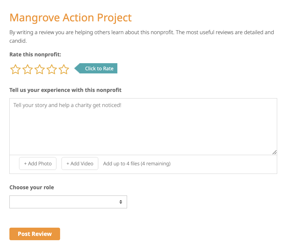Give a five-star rating
This screenshot has height=251, width=282.
click(64, 69)
